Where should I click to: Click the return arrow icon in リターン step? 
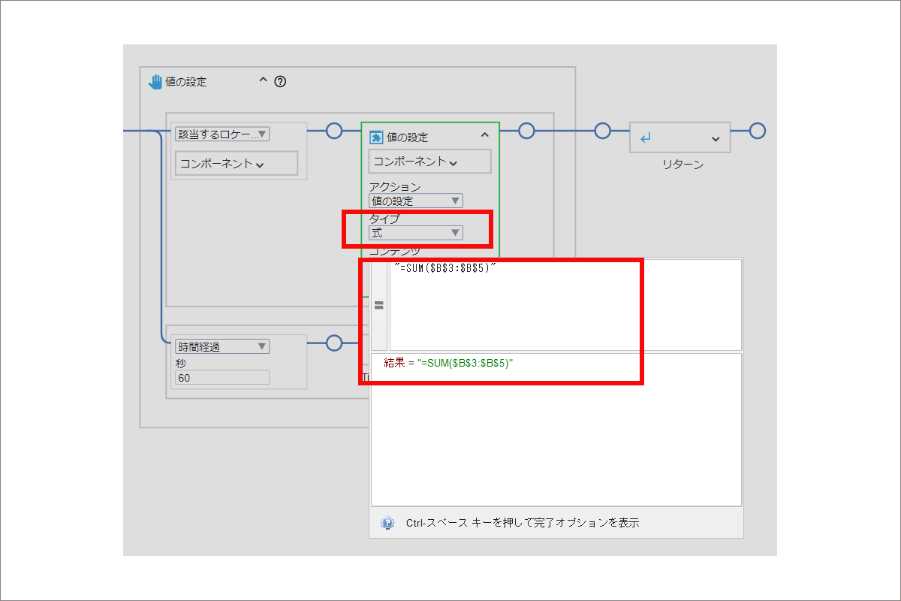coord(645,138)
